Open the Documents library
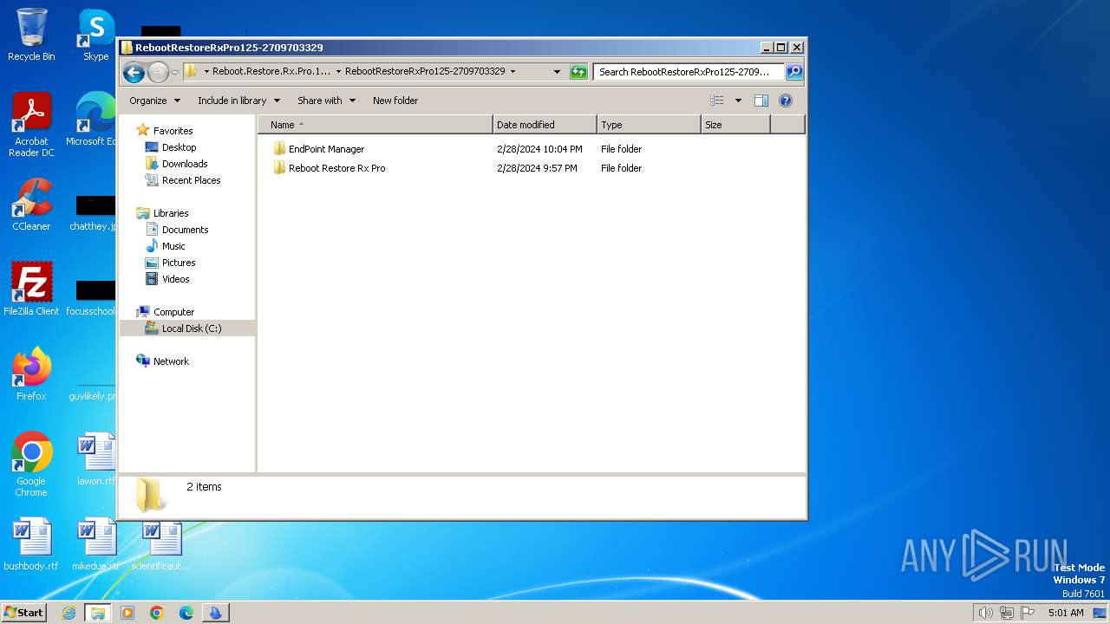This screenshot has width=1110, height=624. point(185,230)
